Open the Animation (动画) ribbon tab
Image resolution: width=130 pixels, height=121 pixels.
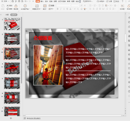[55, 1]
